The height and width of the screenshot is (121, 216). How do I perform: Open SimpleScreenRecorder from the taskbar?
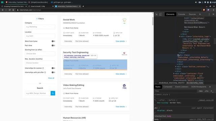38,2
